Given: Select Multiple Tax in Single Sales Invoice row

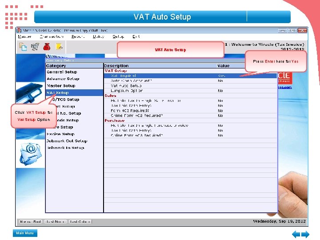Looking at the screenshot, I should (x=190, y=100).
